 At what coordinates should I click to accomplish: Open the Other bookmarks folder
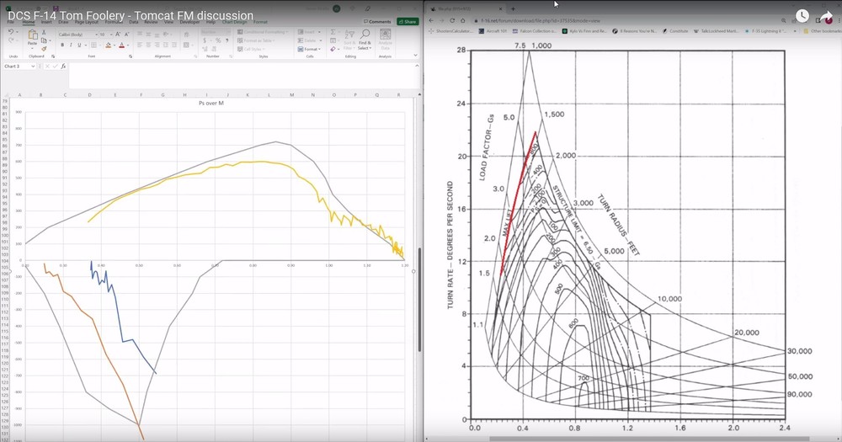pyautogui.click(x=822, y=31)
